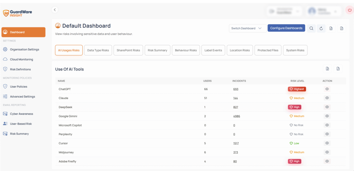Export Use Of AI Tools table to PDF
The image size is (354, 171).
(338, 69)
